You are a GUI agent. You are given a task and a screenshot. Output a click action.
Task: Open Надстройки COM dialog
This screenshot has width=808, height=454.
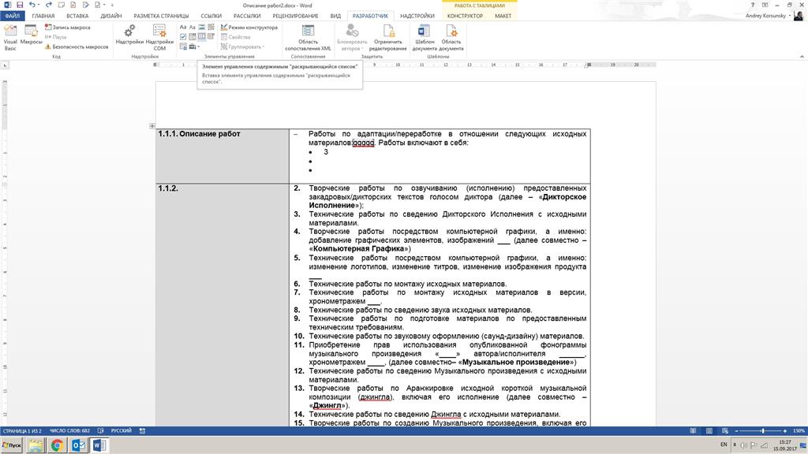click(x=159, y=37)
